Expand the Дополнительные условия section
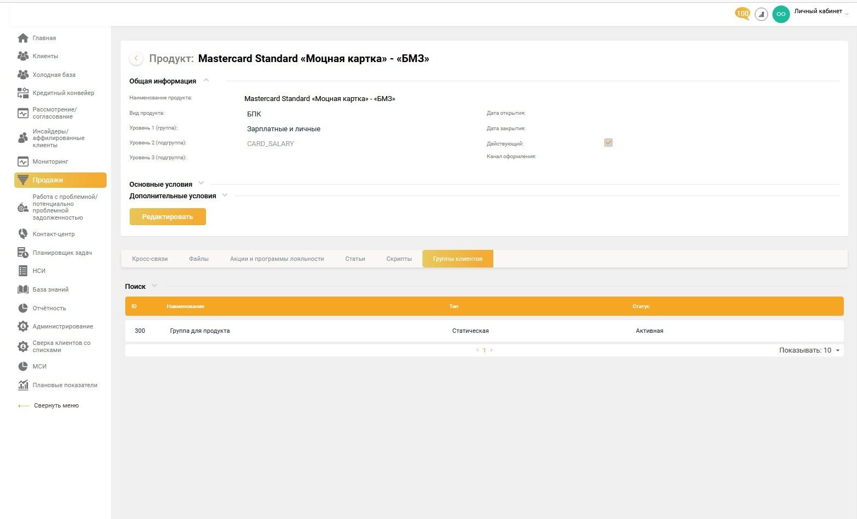 click(x=225, y=195)
